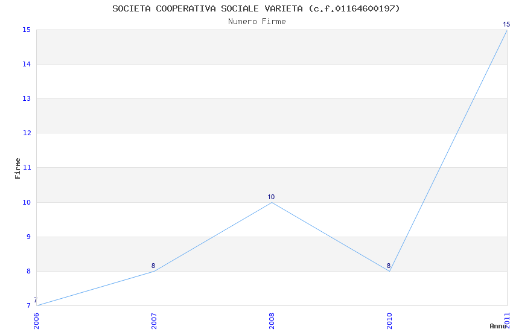This screenshot has width=513, height=332.
Task: Select the 2011 x-axis year label
Action: tap(507, 321)
